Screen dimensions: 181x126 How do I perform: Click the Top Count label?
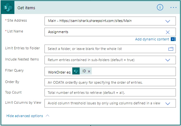[x=13, y=92]
